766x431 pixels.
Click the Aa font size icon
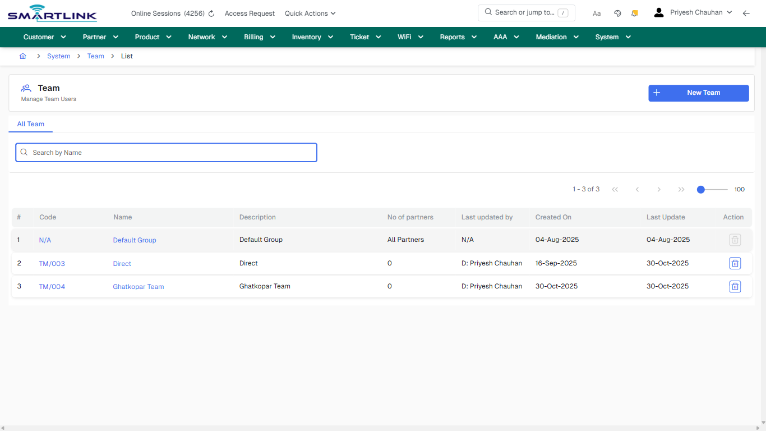596,13
